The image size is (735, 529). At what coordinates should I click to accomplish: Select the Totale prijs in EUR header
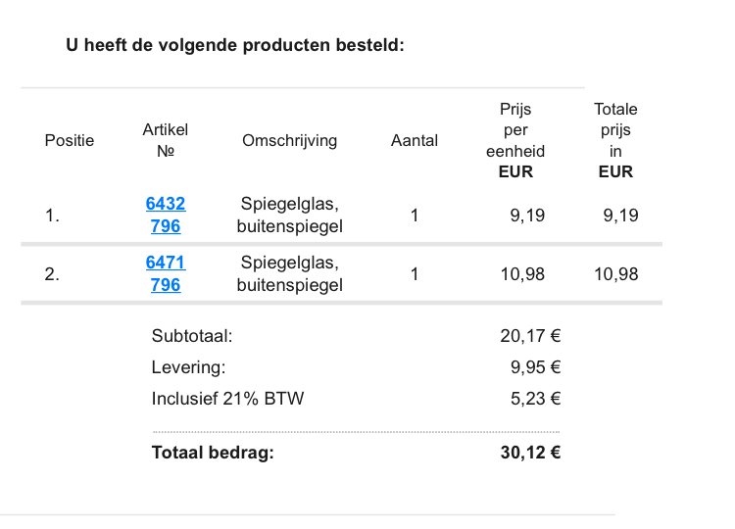tap(615, 140)
